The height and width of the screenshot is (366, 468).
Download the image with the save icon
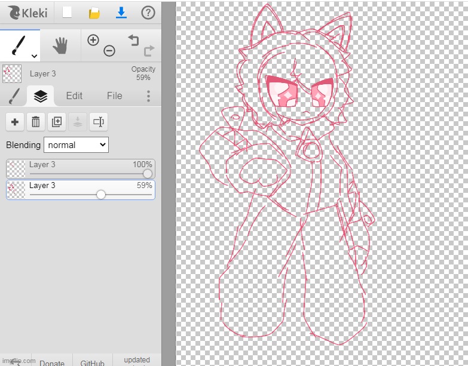121,13
